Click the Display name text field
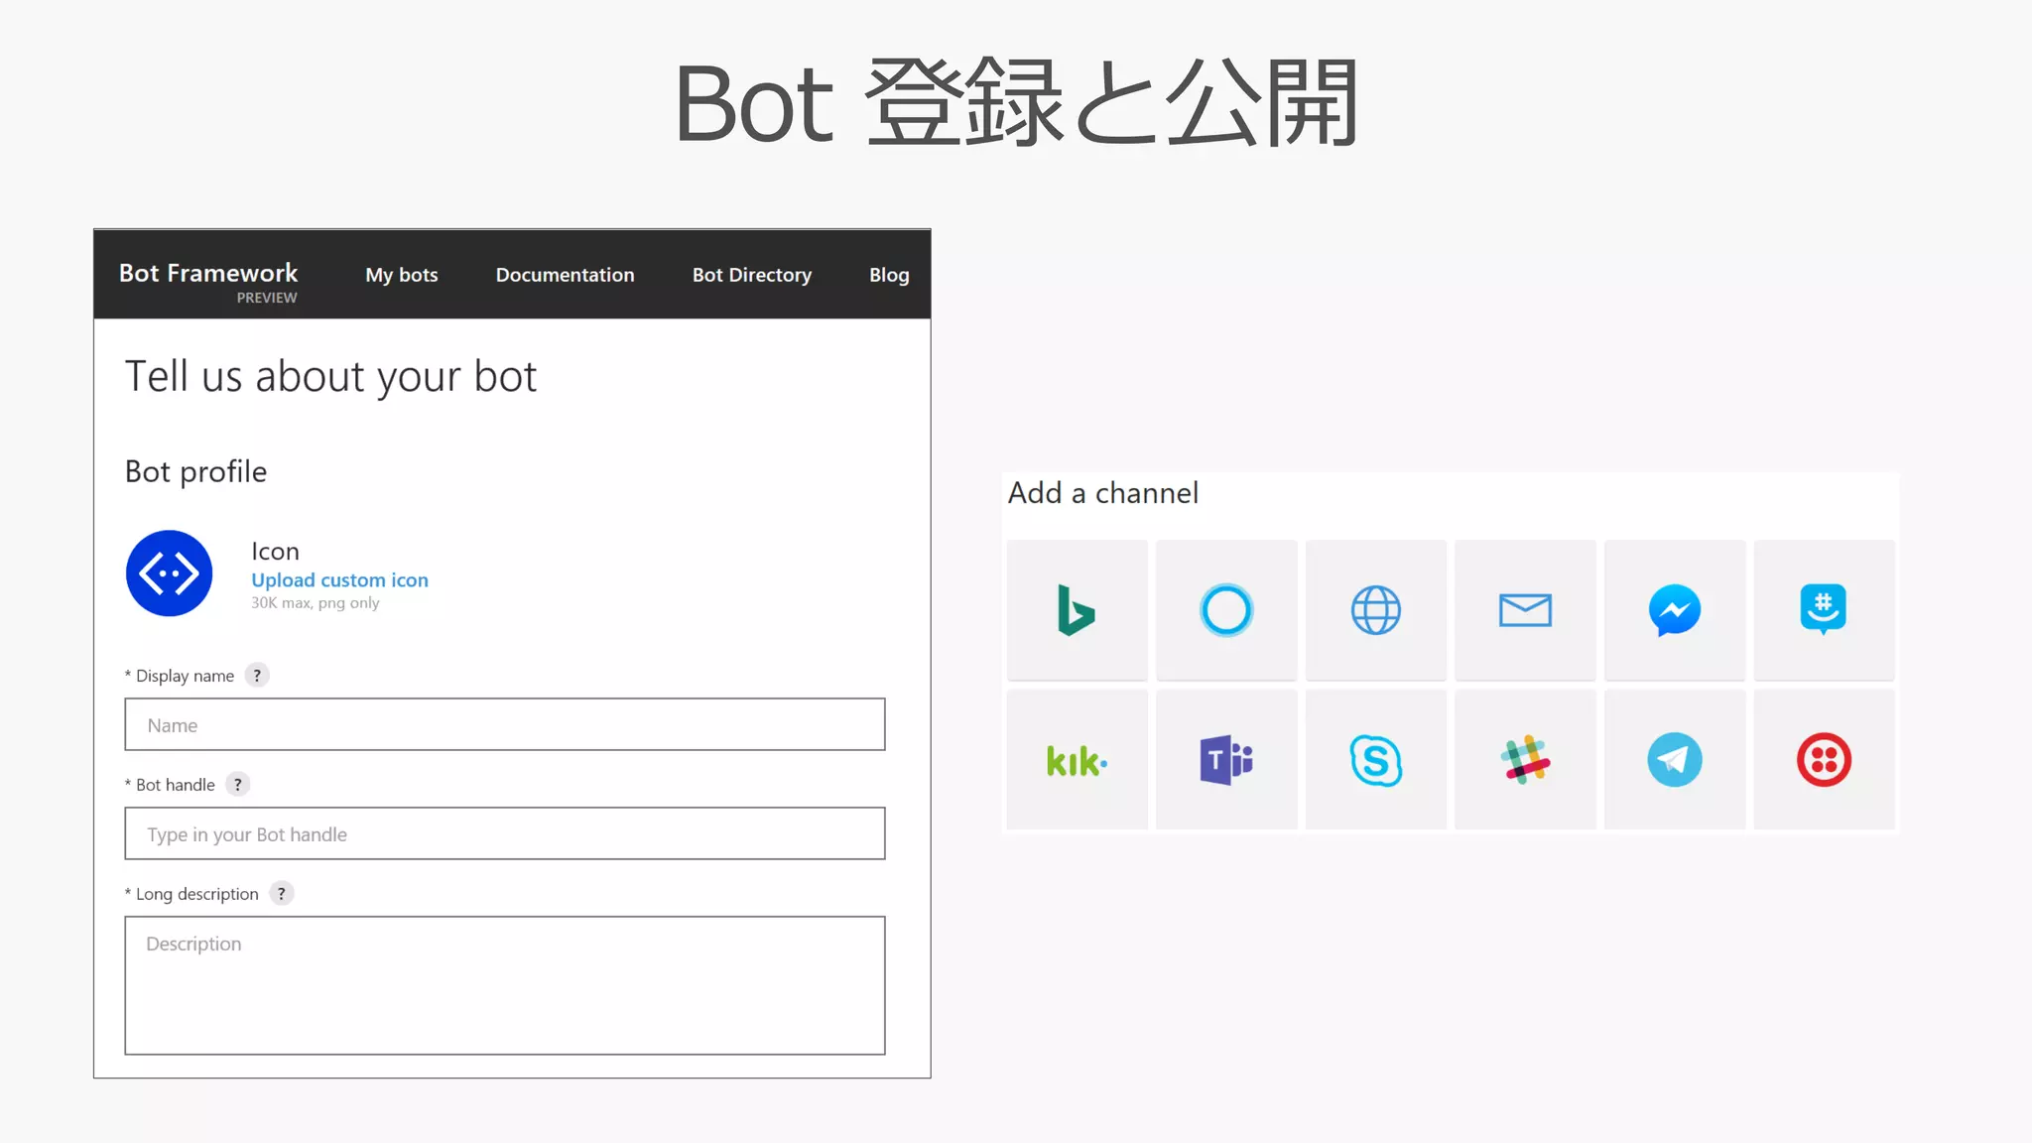The height and width of the screenshot is (1143, 2032). click(504, 724)
